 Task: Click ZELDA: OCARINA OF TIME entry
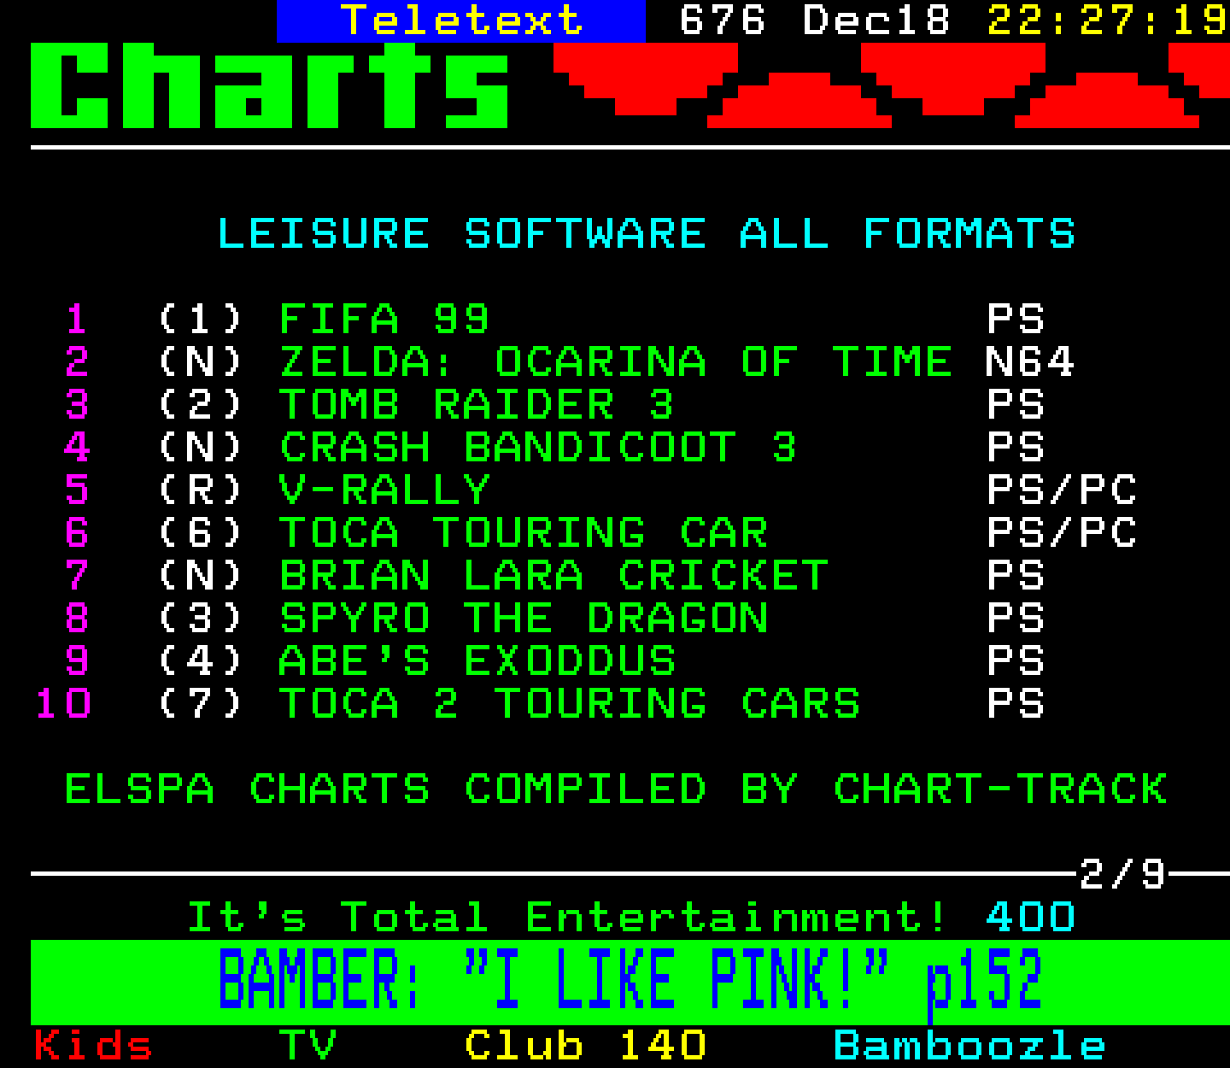616,362
